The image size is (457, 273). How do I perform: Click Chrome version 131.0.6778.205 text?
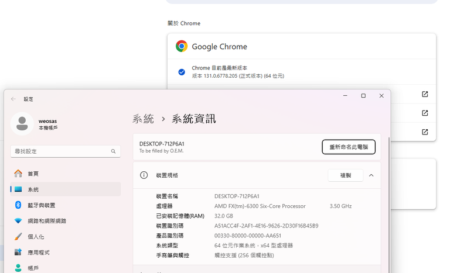pos(238,76)
